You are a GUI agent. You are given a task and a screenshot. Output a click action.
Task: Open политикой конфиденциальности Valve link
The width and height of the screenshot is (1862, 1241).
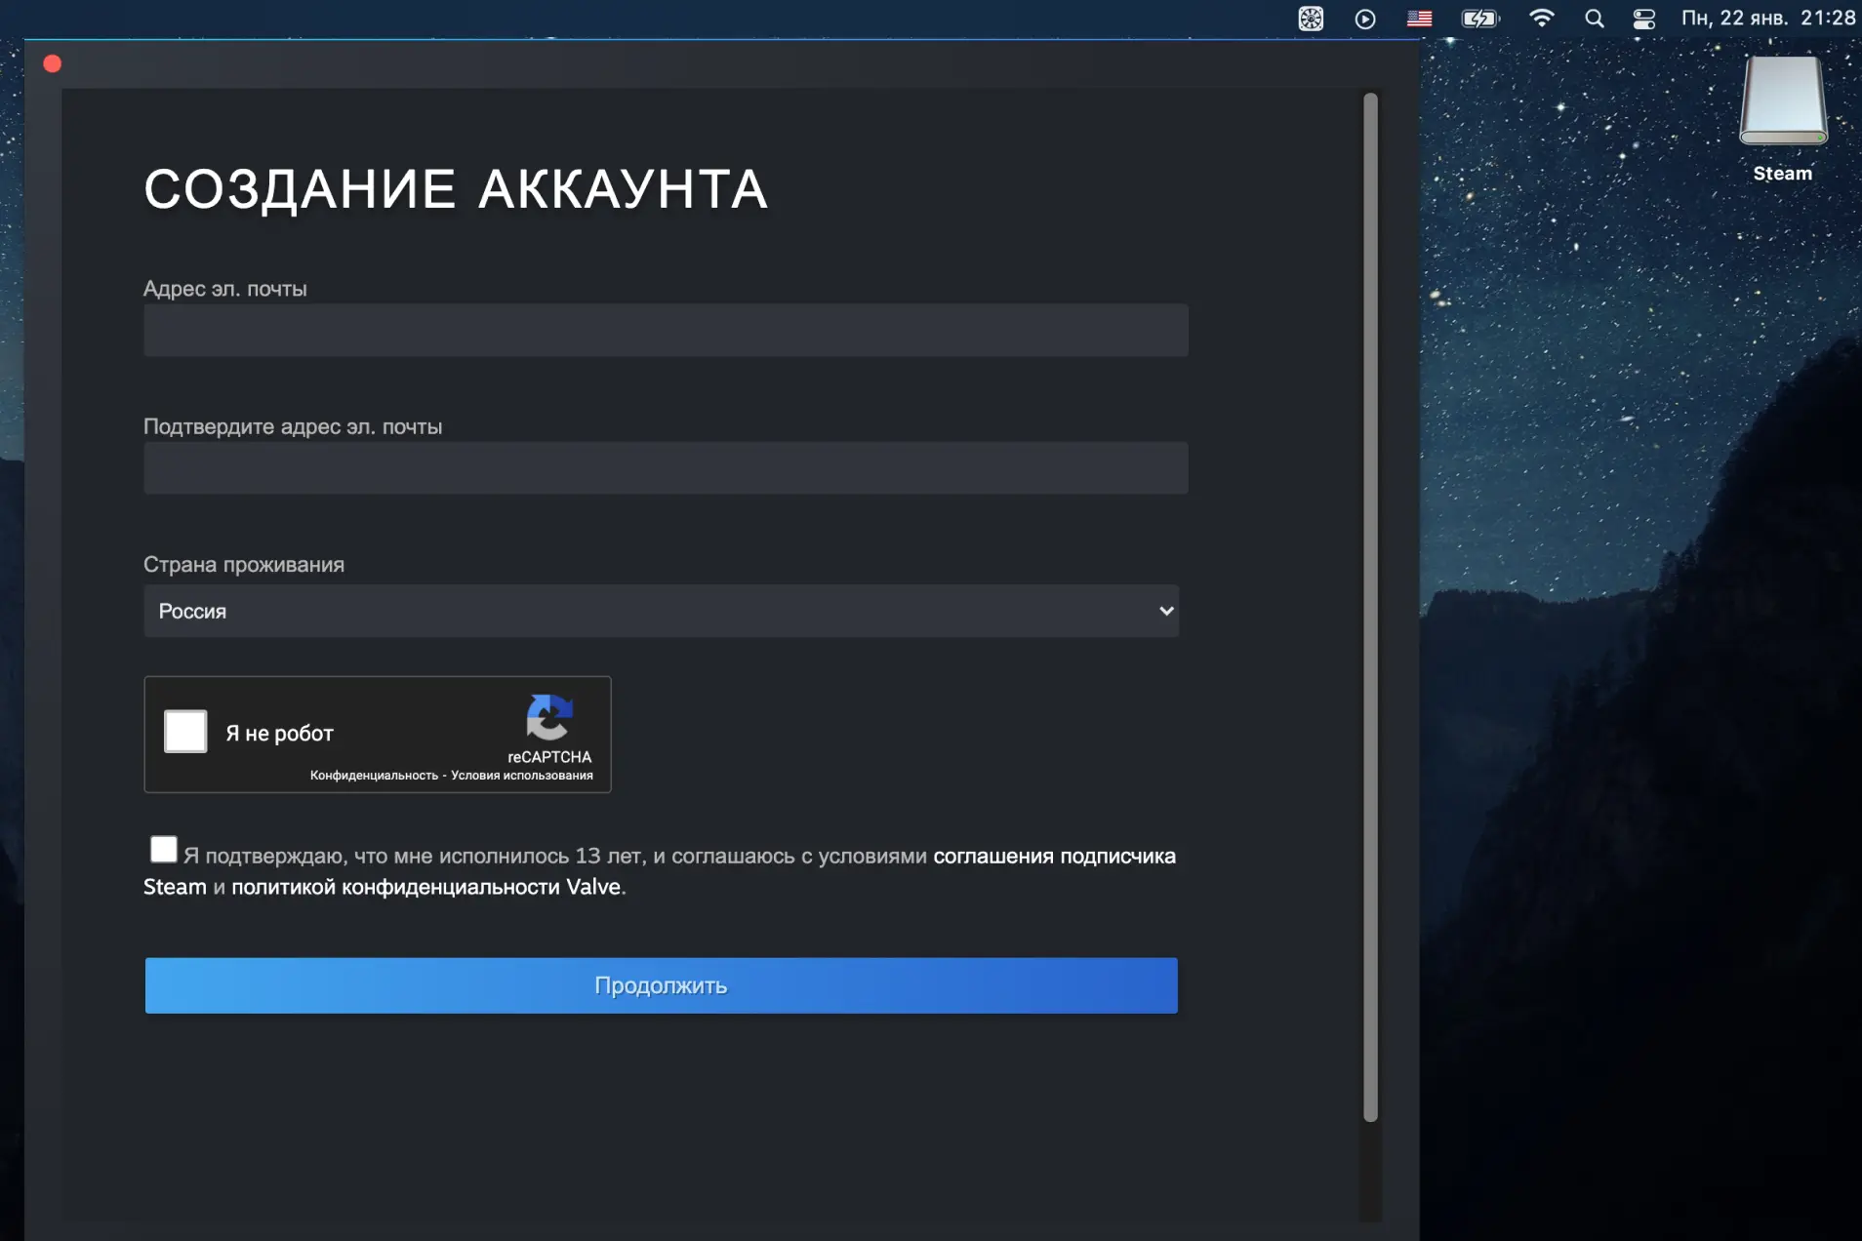tap(425, 887)
